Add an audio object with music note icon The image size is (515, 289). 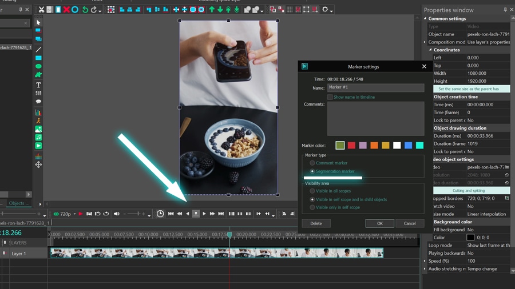pos(38,137)
